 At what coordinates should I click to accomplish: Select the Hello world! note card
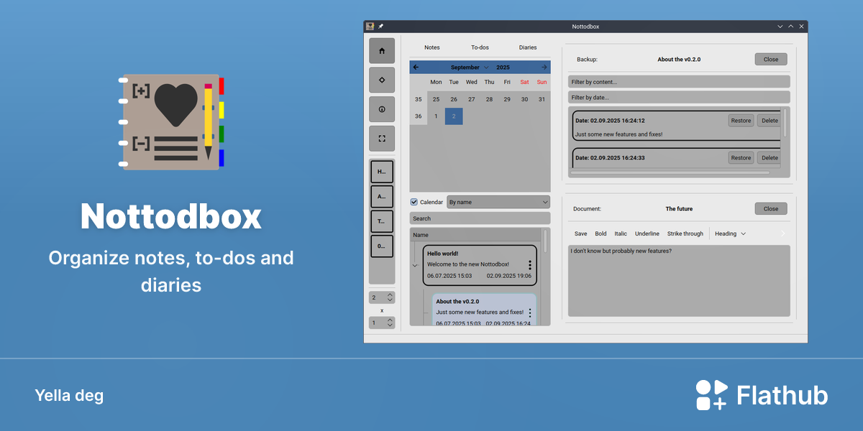point(479,265)
